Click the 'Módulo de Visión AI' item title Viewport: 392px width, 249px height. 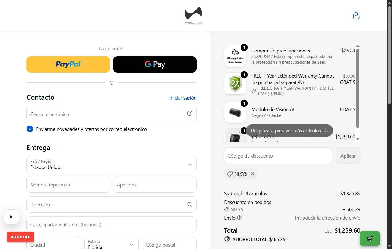coord(273,109)
